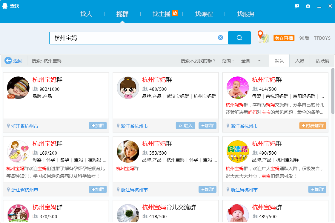Click the 90后 suggested keyword
The image size is (335, 223).
click(x=304, y=38)
